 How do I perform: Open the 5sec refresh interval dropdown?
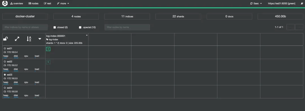pyautogui.click(x=256, y=3)
